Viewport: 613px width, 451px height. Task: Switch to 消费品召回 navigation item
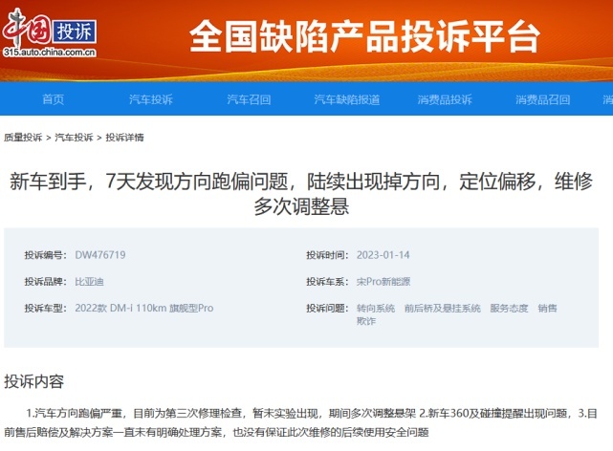[x=542, y=99]
